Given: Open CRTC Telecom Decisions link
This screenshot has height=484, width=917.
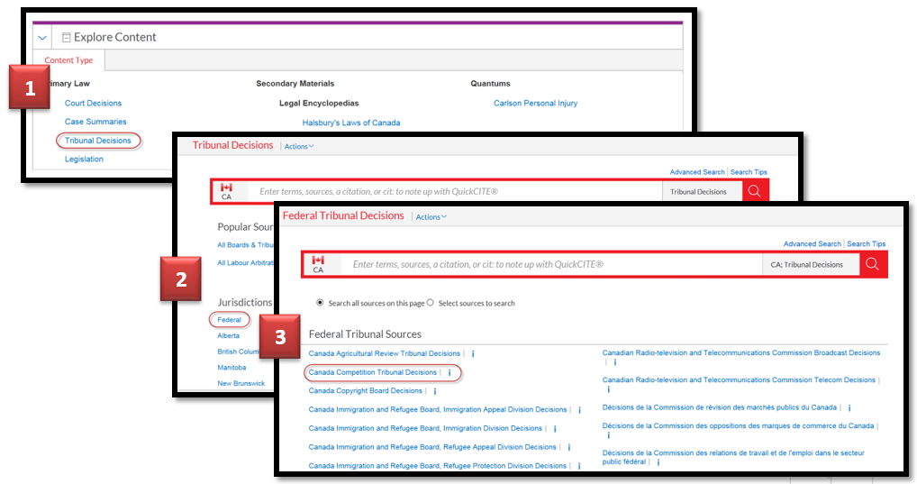Looking at the screenshot, I should click(739, 379).
